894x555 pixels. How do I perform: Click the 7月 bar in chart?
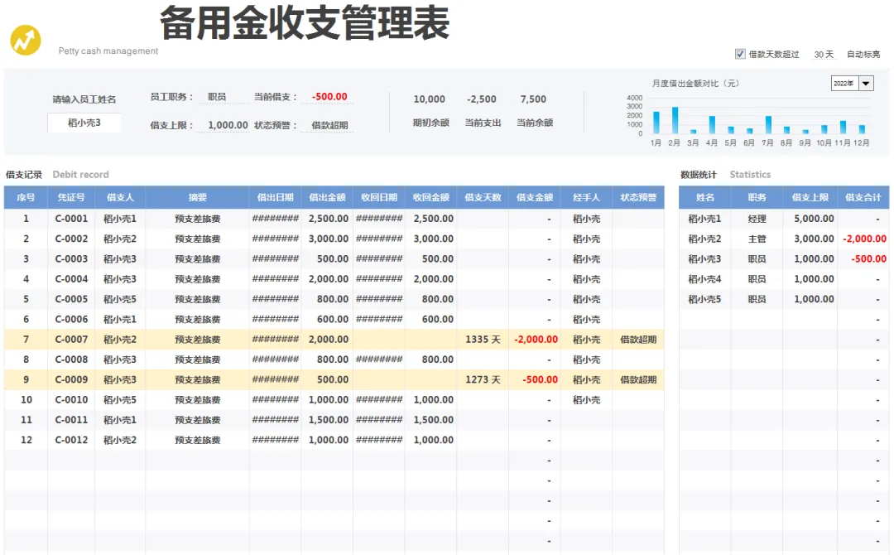(768, 125)
